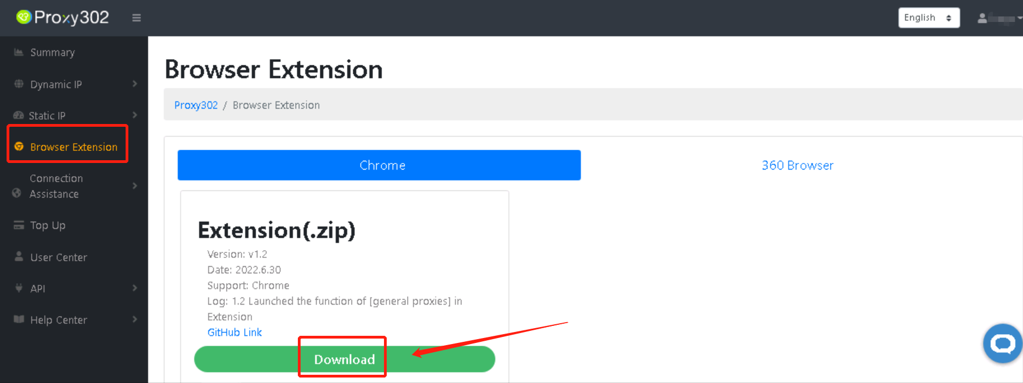The width and height of the screenshot is (1023, 383).
Task: Download the extension zip file
Action: coord(344,359)
